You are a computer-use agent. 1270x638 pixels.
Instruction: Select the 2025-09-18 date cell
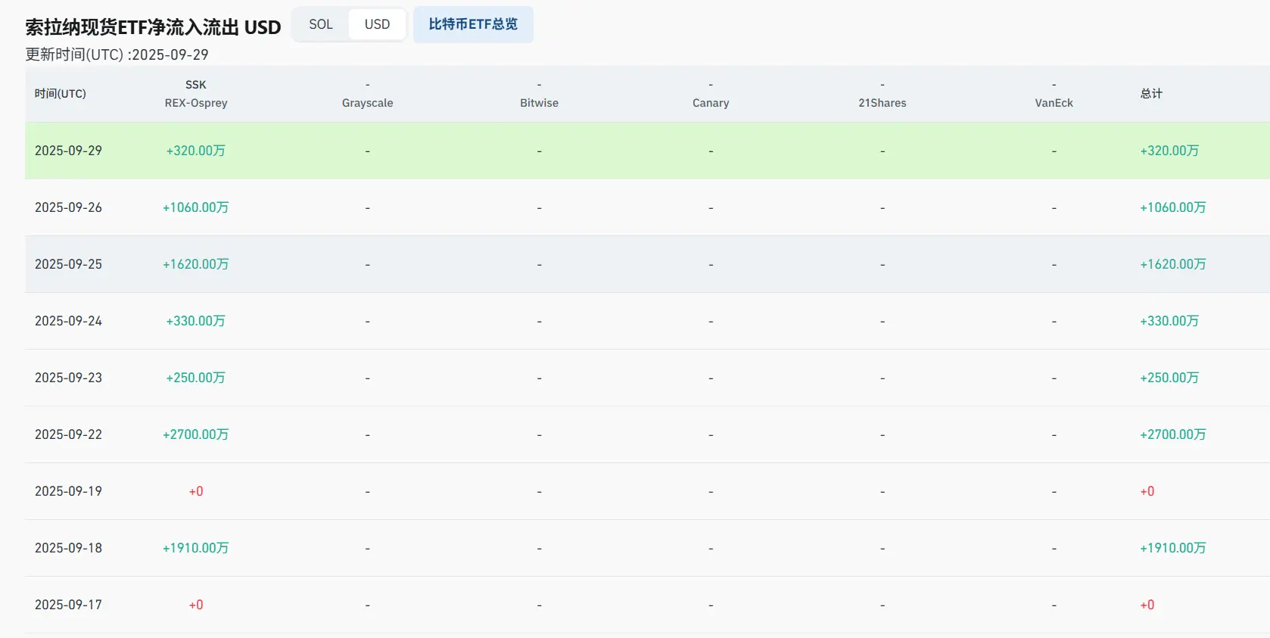68,548
